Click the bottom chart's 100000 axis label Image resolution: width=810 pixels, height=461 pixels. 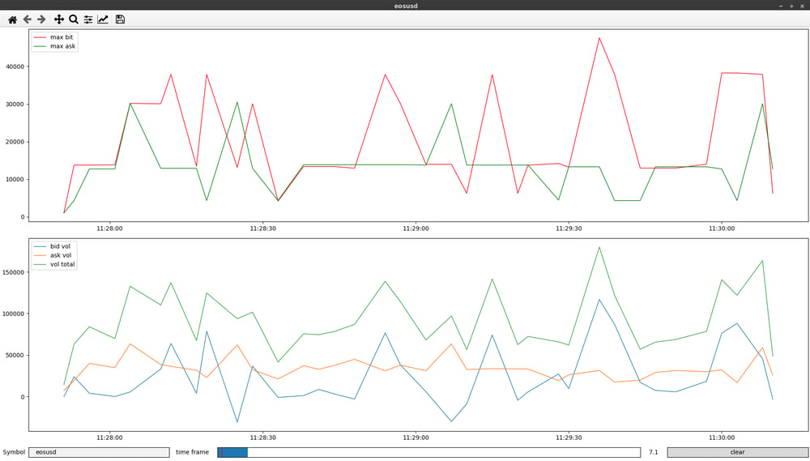click(x=14, y=314)
